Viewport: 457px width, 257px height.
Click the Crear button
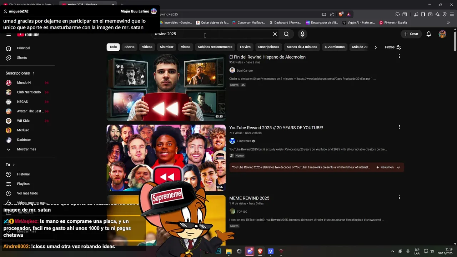tap(411, 34)
